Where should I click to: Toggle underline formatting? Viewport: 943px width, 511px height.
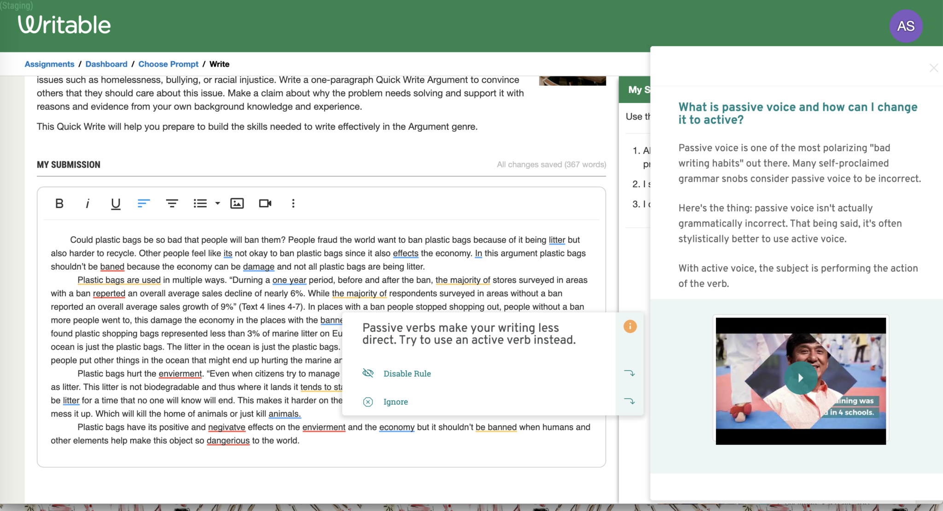(x=115, y=203)
